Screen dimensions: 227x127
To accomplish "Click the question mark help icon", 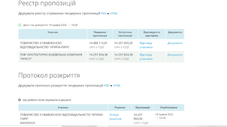I will click(x=20, y=100).
